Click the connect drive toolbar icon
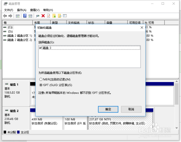 (x=38, y=16)
